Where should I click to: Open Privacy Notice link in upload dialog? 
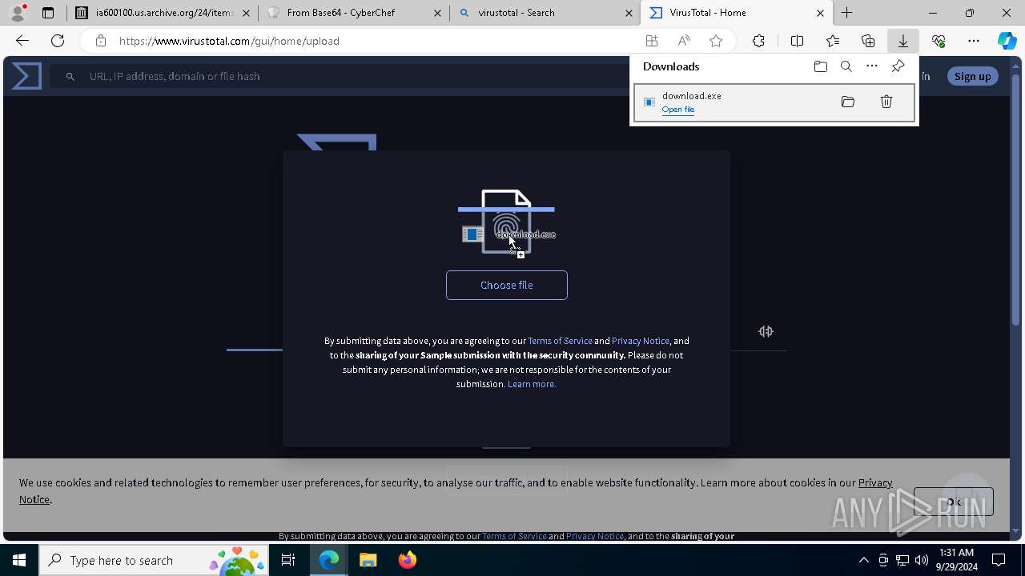641,341
